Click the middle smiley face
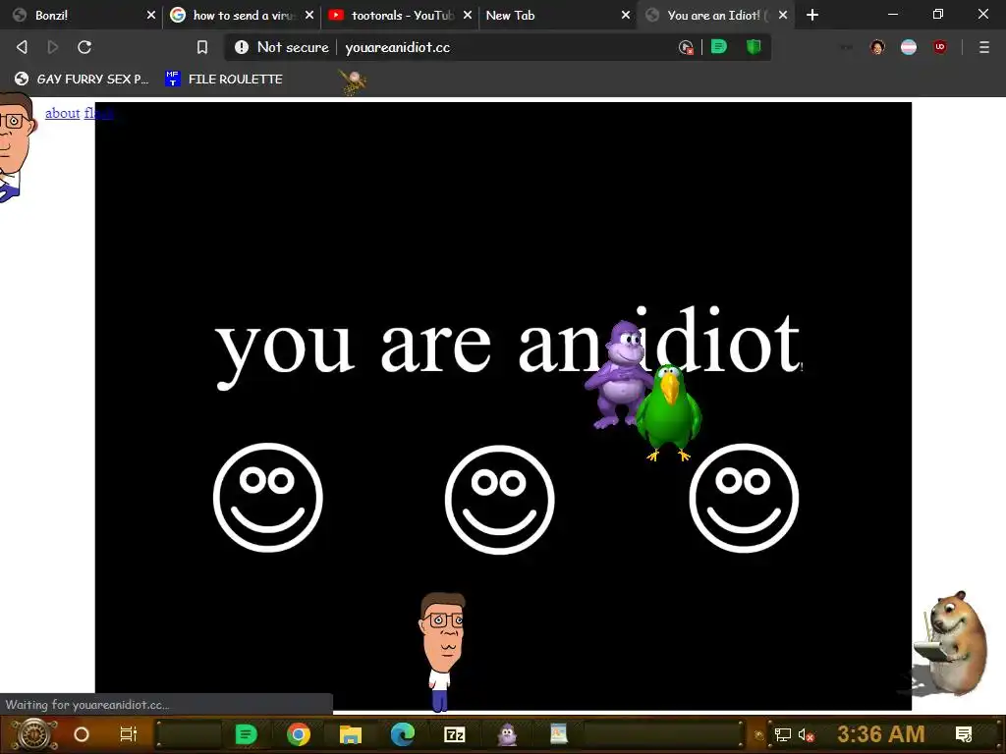Viewport: 1006px width, 754px height. coord(499,500)
